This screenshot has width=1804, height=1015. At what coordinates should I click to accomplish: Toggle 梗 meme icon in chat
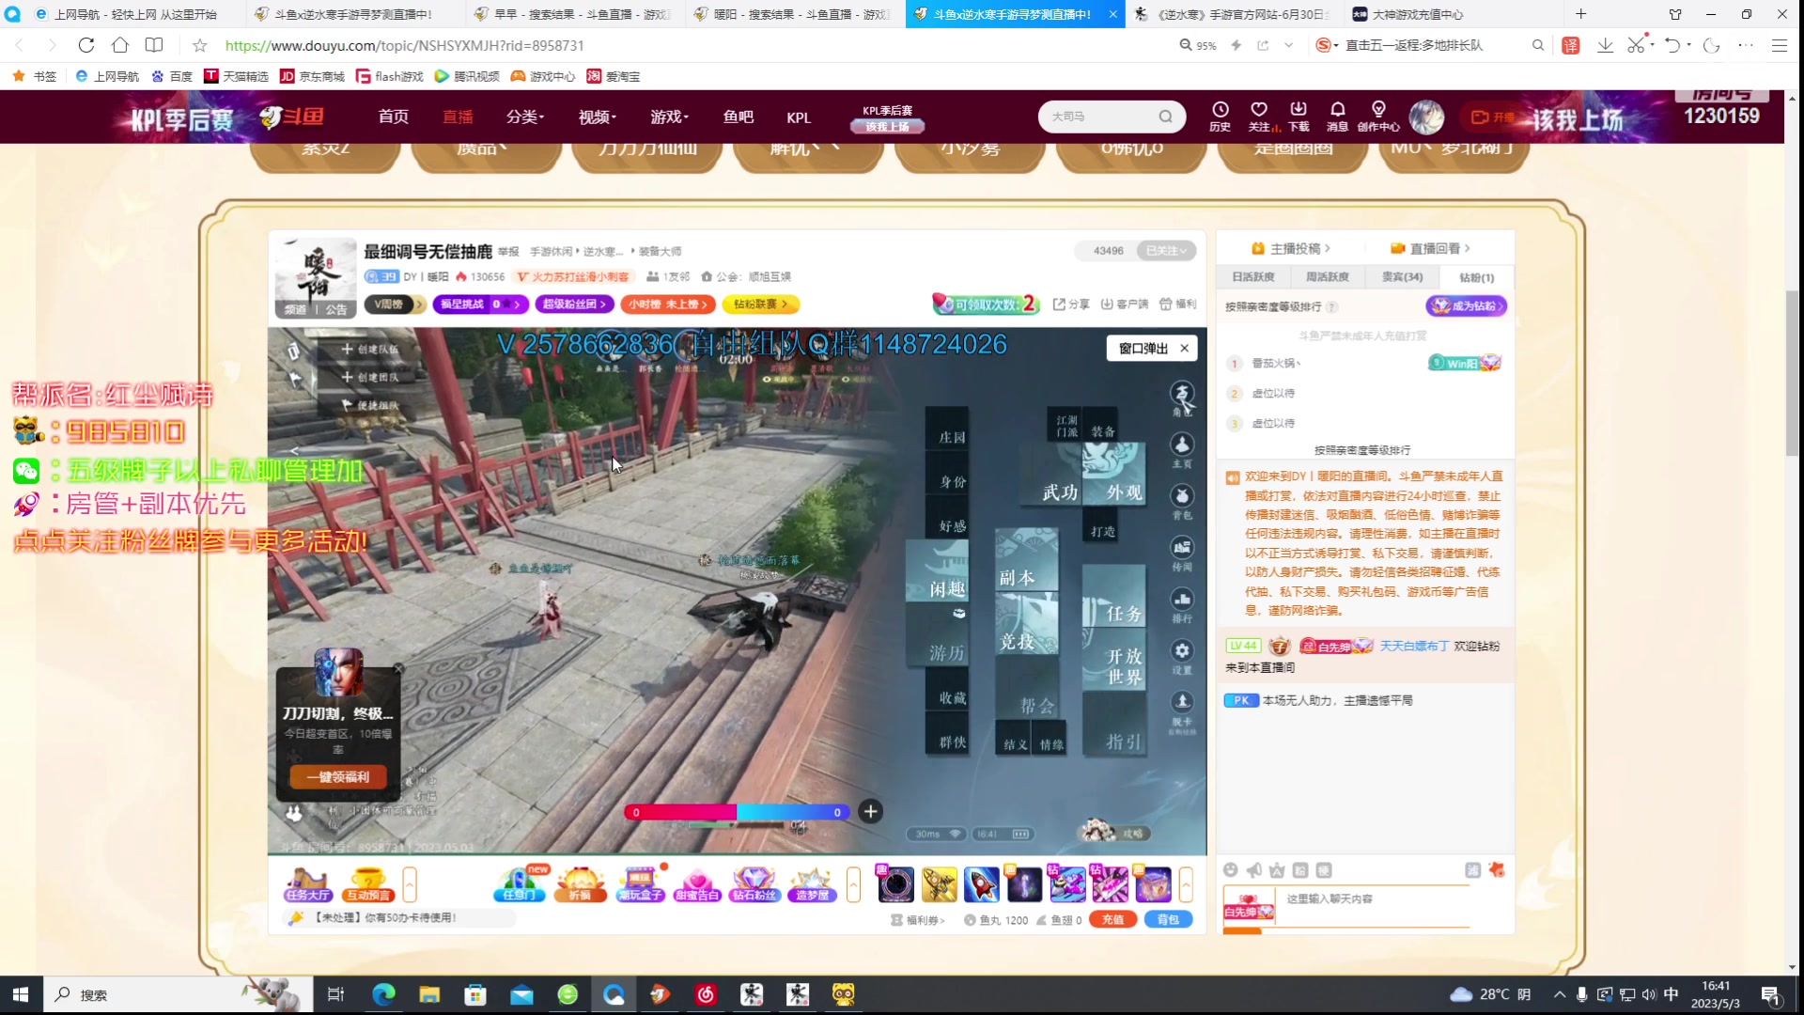(x=1323, y=870)
